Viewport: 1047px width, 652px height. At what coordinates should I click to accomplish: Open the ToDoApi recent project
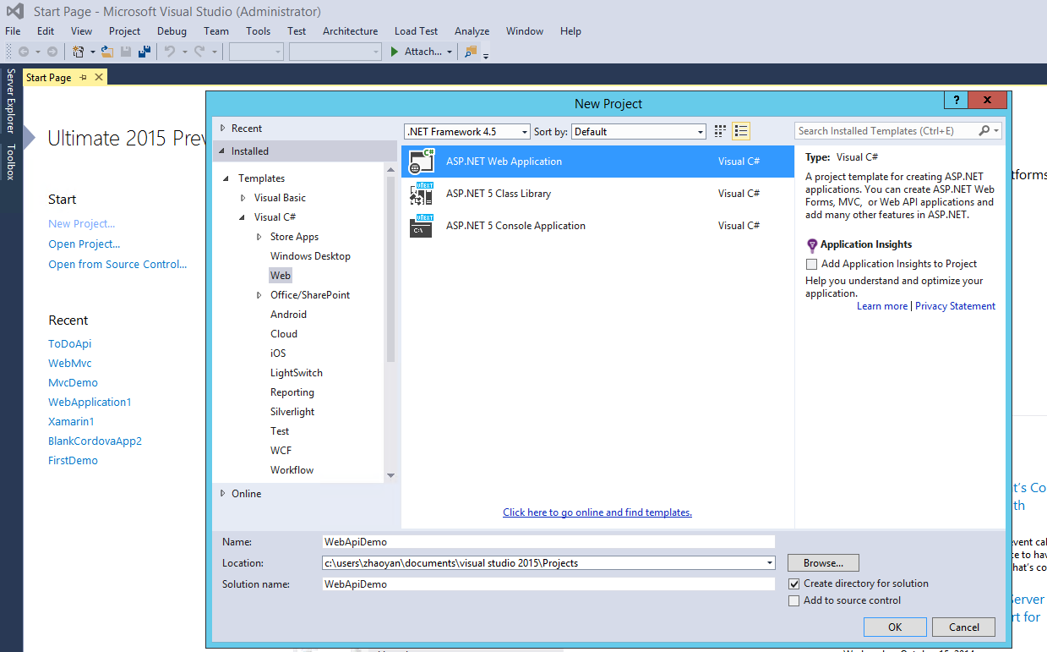pos(69,344)
